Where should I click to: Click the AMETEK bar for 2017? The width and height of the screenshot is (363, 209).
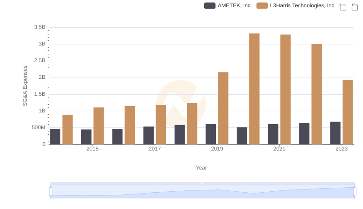pyautogui.click(x=148, y=136)
